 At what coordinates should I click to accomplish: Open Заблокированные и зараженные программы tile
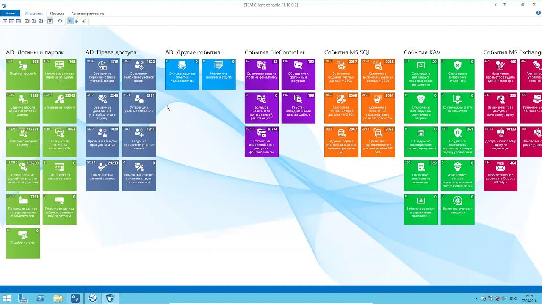pos(421,209)
